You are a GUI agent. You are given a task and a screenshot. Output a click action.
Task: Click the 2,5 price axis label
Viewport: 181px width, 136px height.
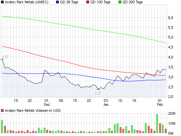[x=171, y=87]
